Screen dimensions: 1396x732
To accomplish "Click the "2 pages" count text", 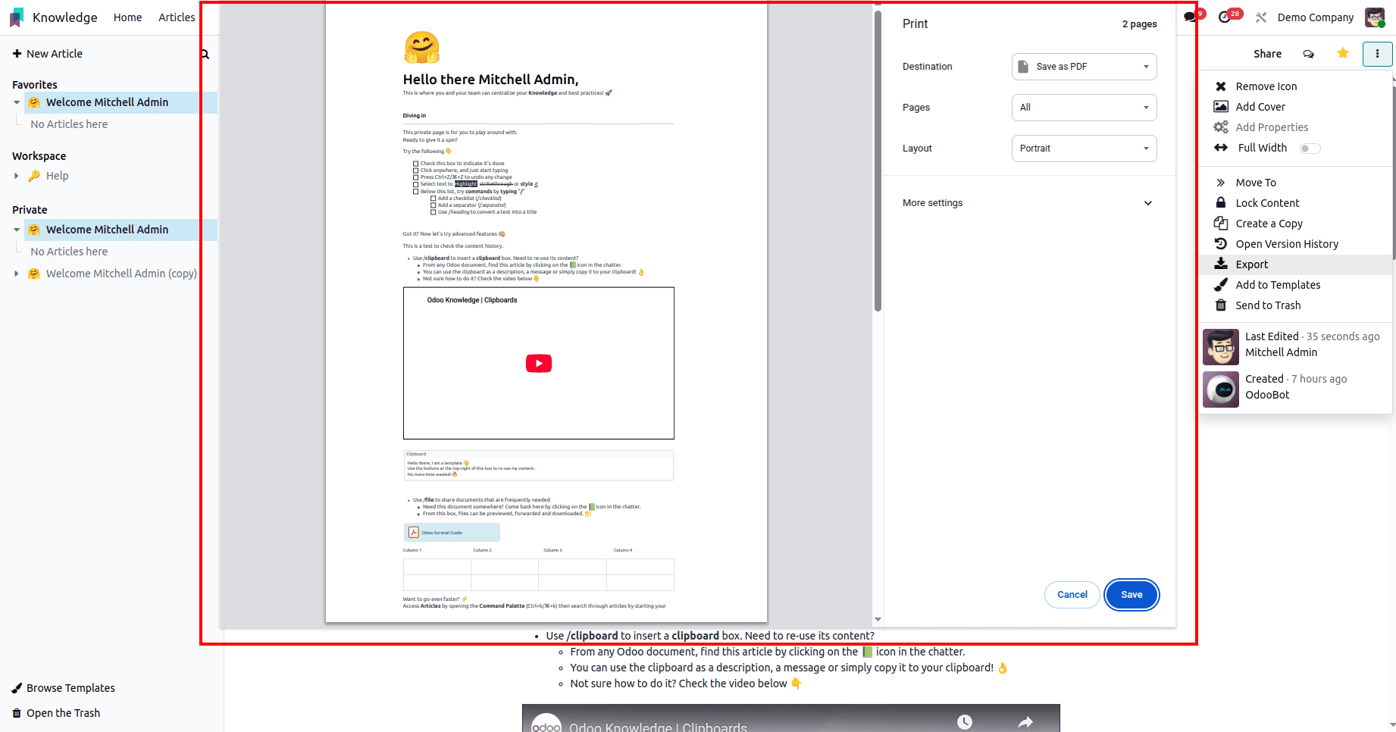I will click(x=1140, y=24).
